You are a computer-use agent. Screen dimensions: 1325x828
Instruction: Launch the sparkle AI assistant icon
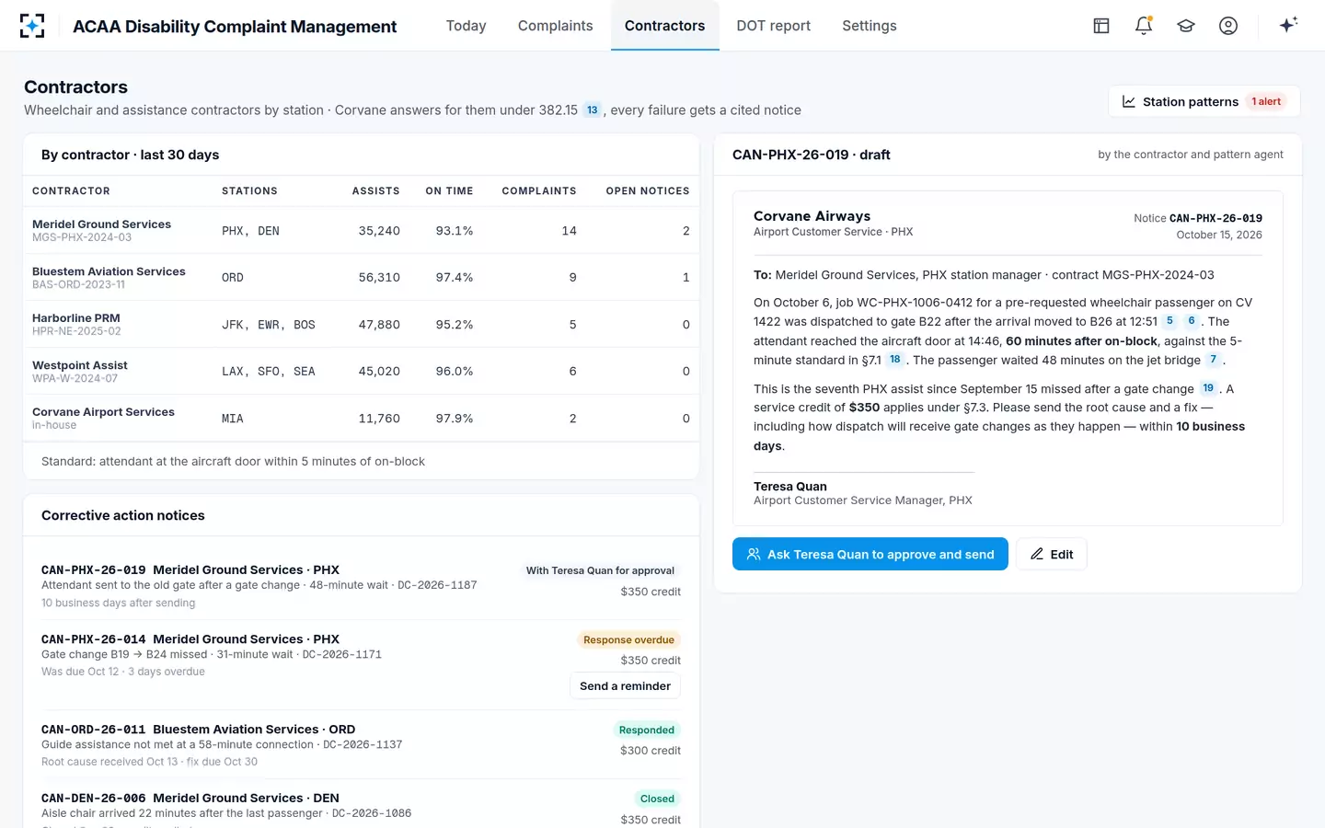pos(1288,26)
